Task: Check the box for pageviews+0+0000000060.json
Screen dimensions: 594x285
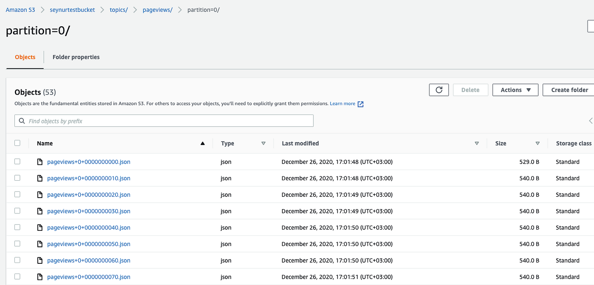Action: click(17, 260)
